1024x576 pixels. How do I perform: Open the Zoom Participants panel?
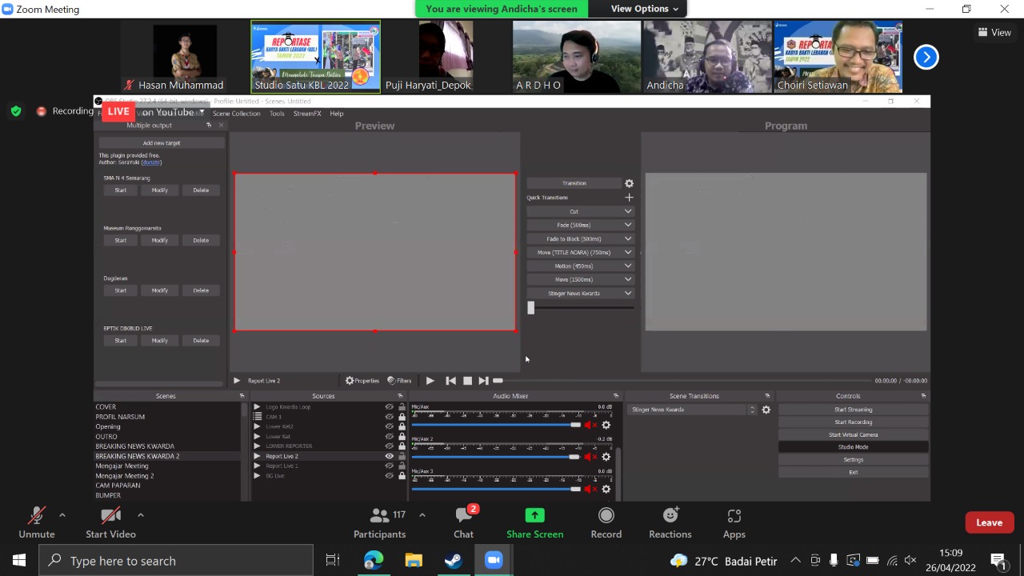pos(380,523)
